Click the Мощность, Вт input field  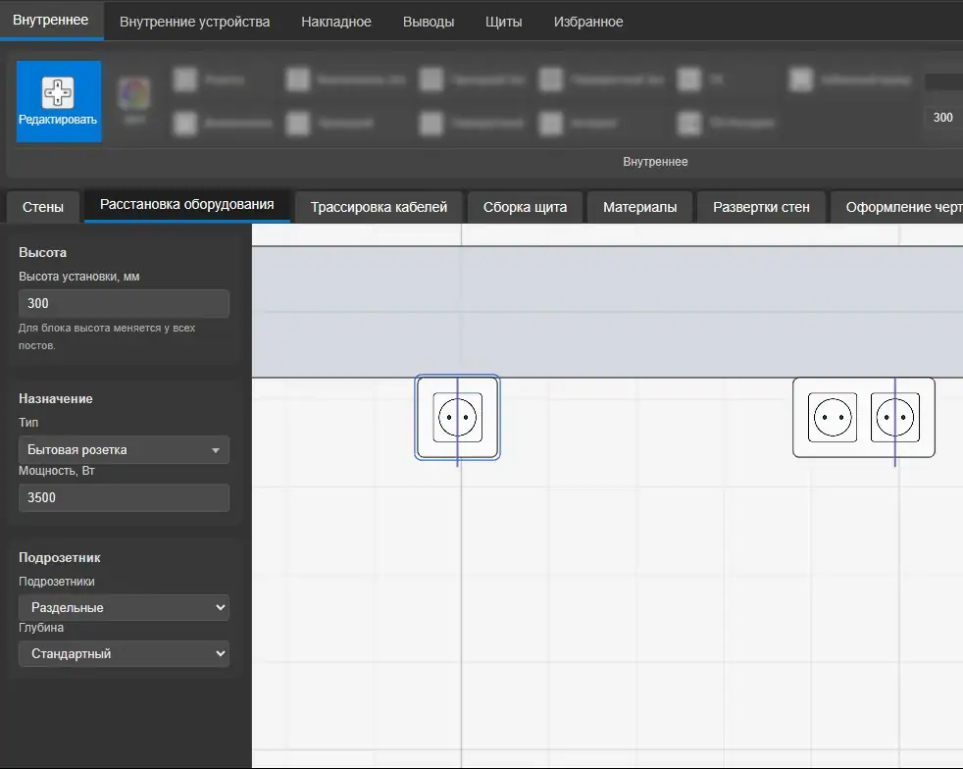[125, 497]
